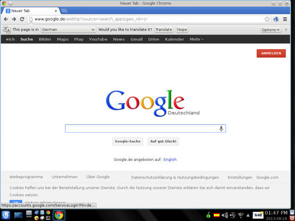Open the Wi-Fi network tray icon
The width and height of the screenshot is (295, 221).
[x=241, y=215]
